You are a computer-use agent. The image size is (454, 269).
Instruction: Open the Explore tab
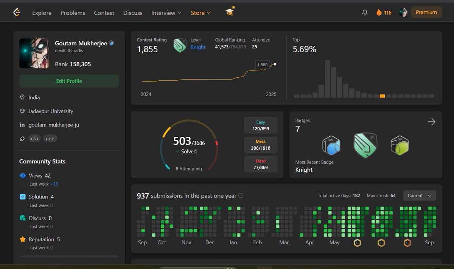click(42, 13)
